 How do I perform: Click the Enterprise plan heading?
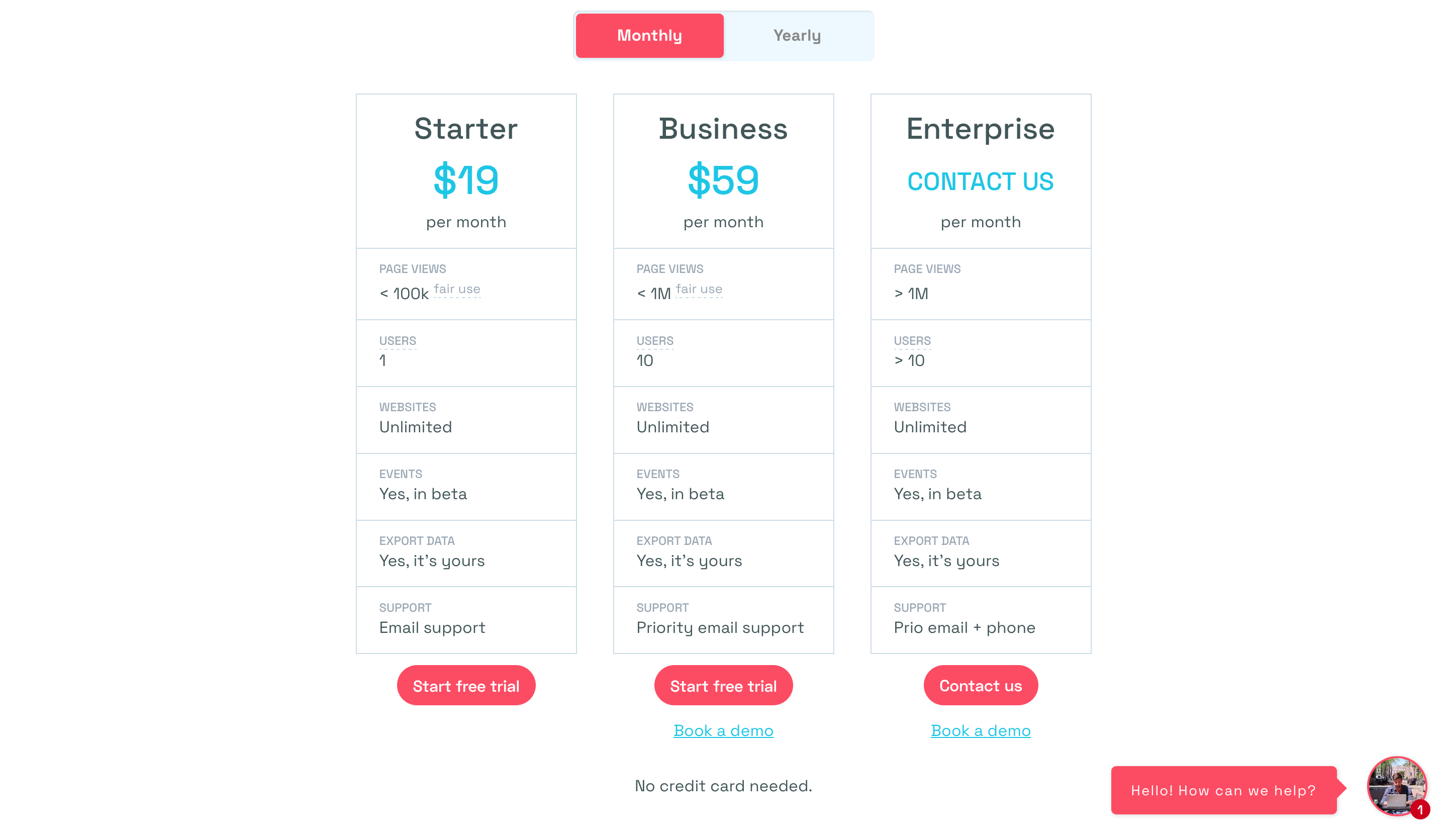pyautogui.click(x=981, y=129)
